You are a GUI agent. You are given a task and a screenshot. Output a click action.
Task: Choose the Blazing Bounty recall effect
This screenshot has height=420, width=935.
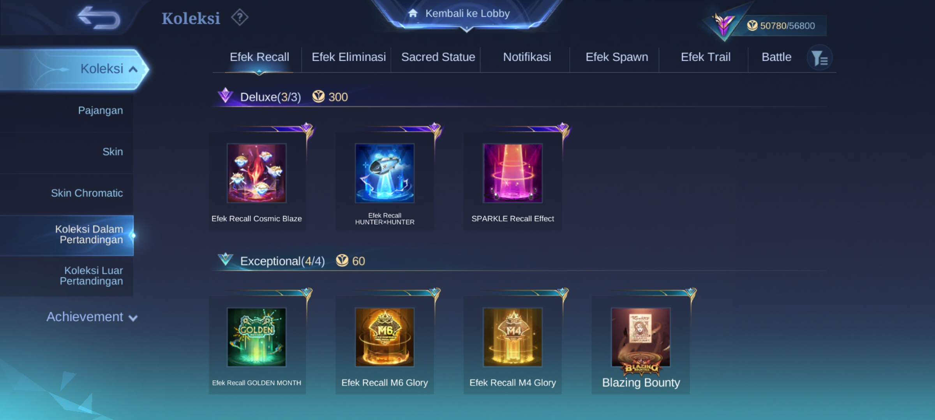(x=641, y=345)
